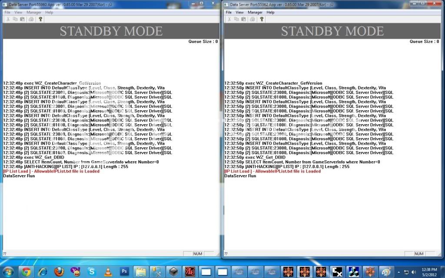Click the Paste icon in port 55962 window
Image resolution: width=445 pixels, height=278 pixels.
244,19
